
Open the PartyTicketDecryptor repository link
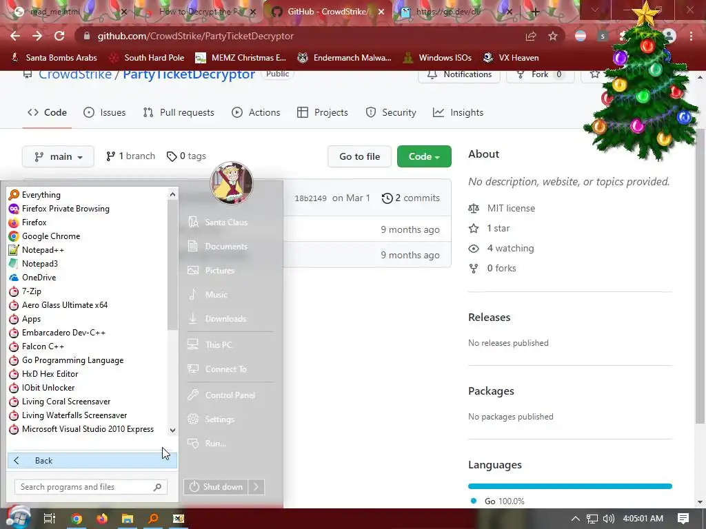point(189,74)
